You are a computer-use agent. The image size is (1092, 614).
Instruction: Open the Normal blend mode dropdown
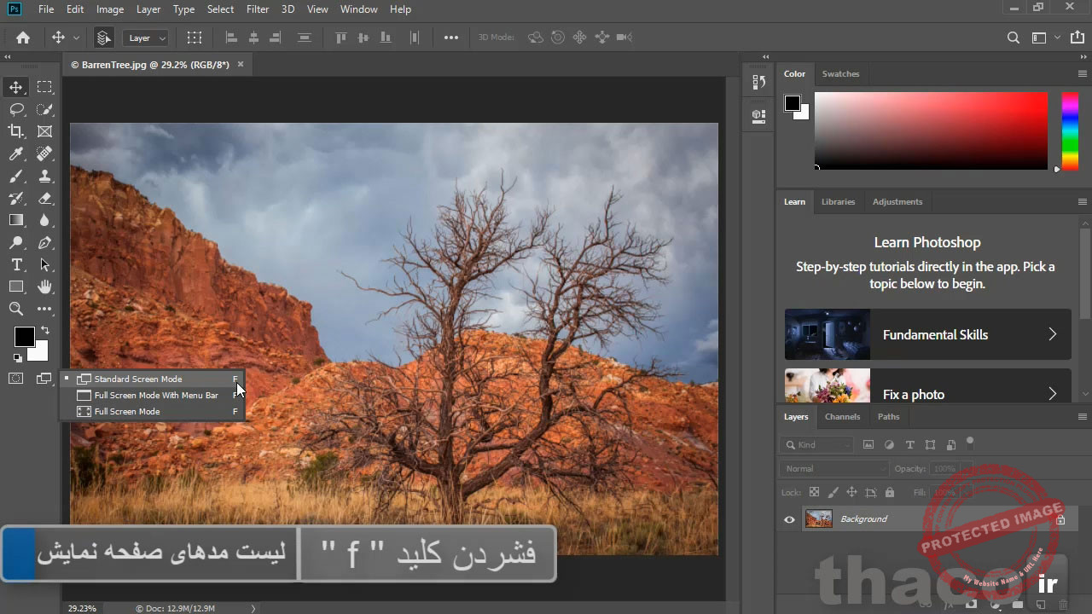click(x=834, y=469)
